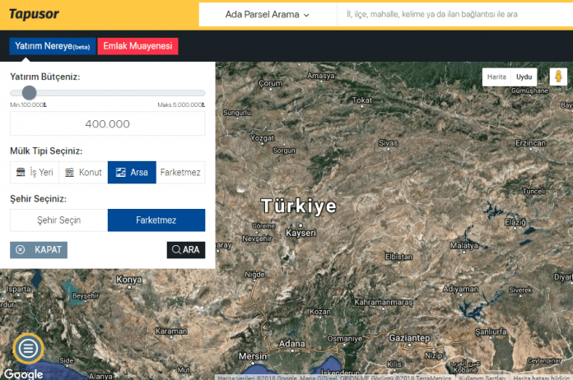573x380 pixels.
Task: Switch to Yatırım Nereye tab
Action: 52,46
